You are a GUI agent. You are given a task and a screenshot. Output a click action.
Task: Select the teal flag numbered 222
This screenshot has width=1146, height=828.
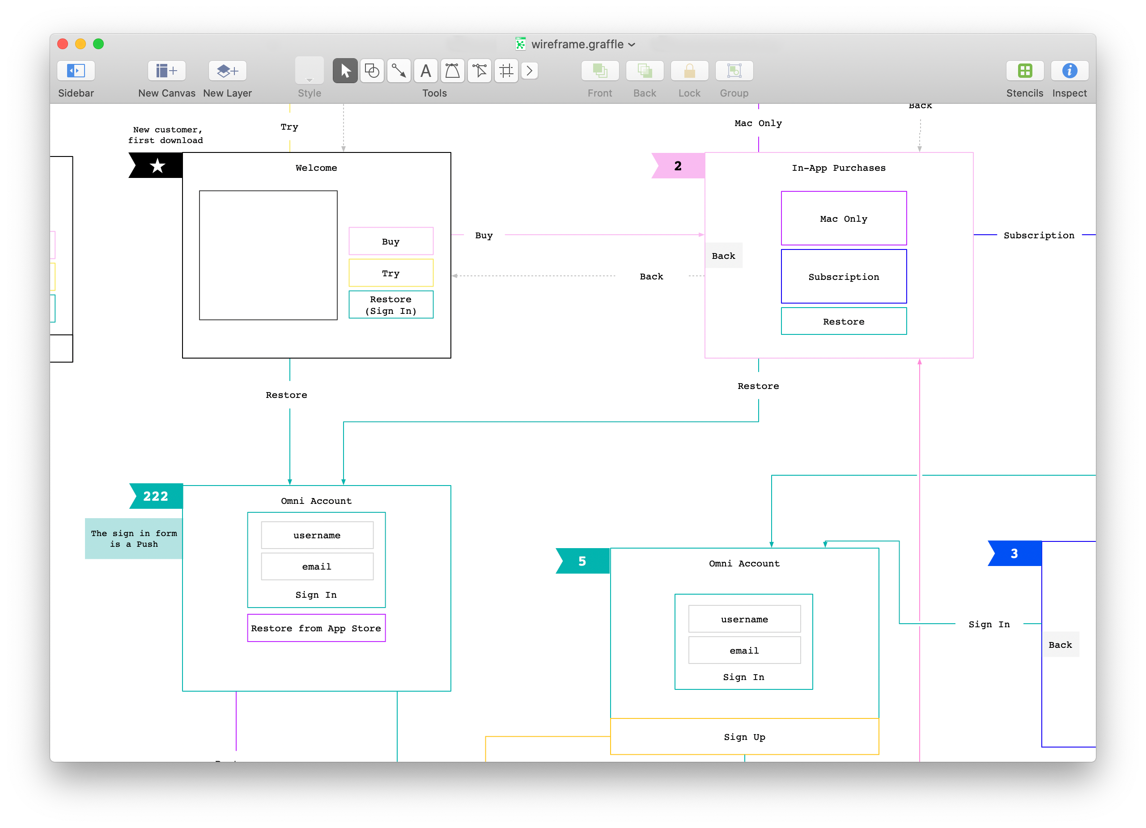[x=156, y=496]
